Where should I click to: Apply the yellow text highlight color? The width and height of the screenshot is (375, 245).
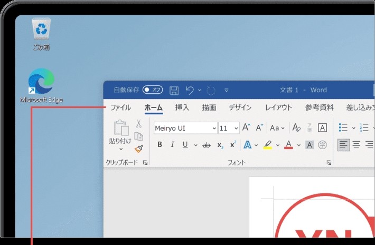(268, 145)
